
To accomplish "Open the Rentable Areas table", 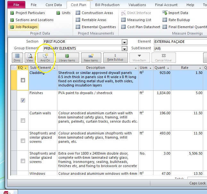I will click(91, 20).
